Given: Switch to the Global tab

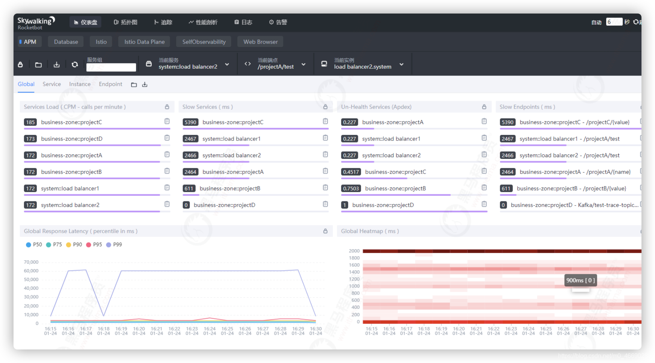Looking at the screenshot, I should coord(26,84).
